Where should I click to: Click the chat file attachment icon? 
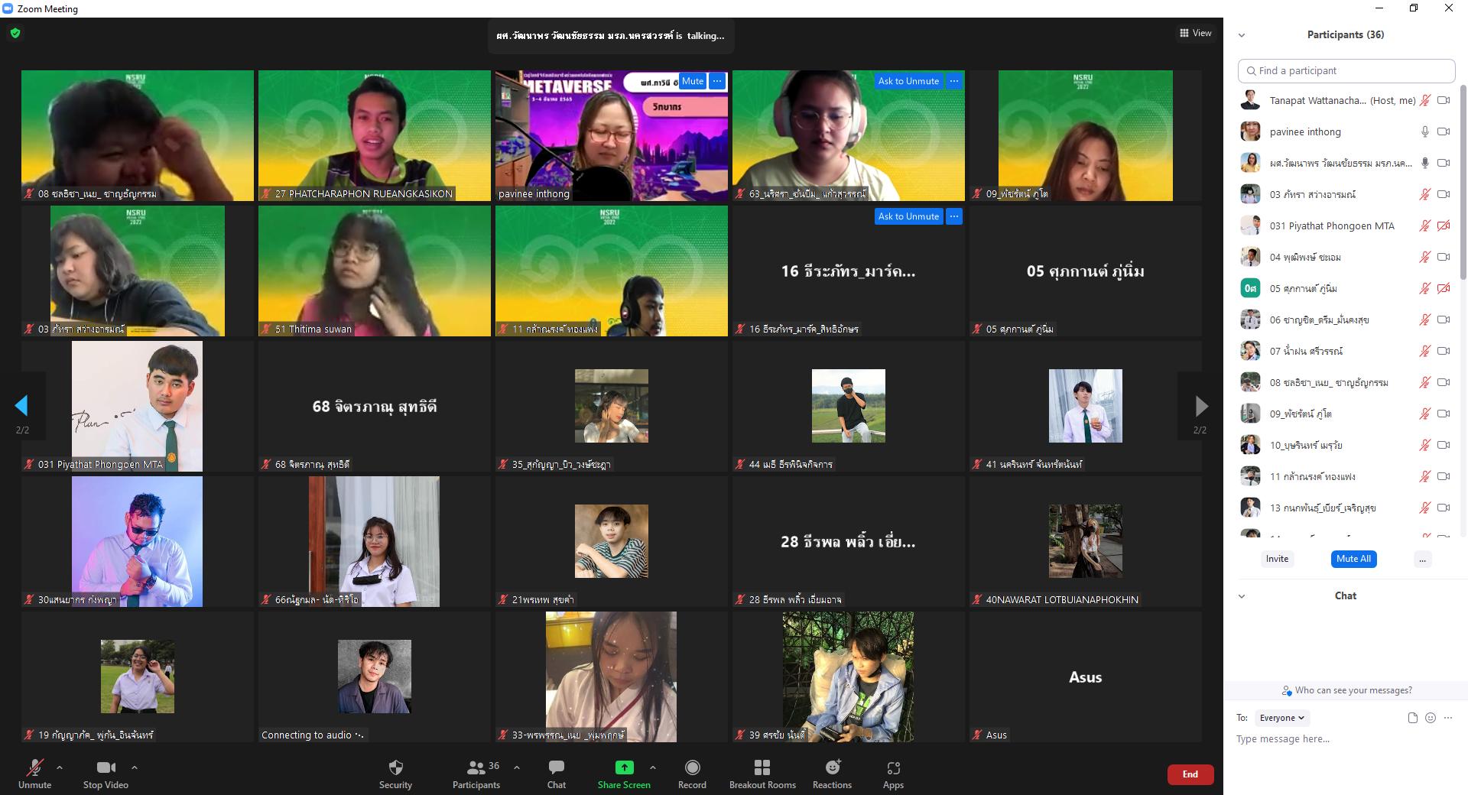[x=1412, y=718]
